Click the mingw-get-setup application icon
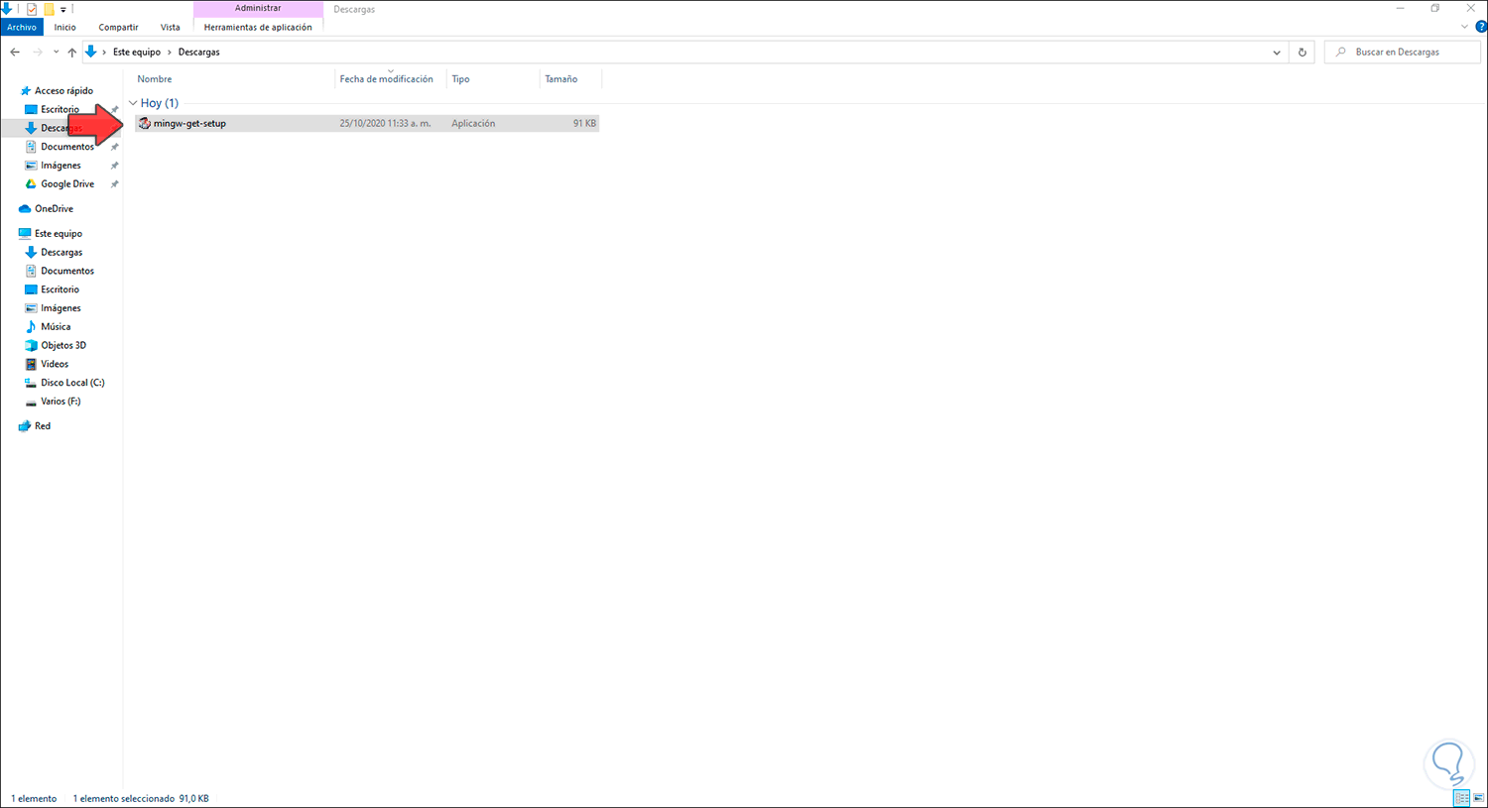Screen dimensions: 1488x808 pyautogui.click(x=145, y=123)
